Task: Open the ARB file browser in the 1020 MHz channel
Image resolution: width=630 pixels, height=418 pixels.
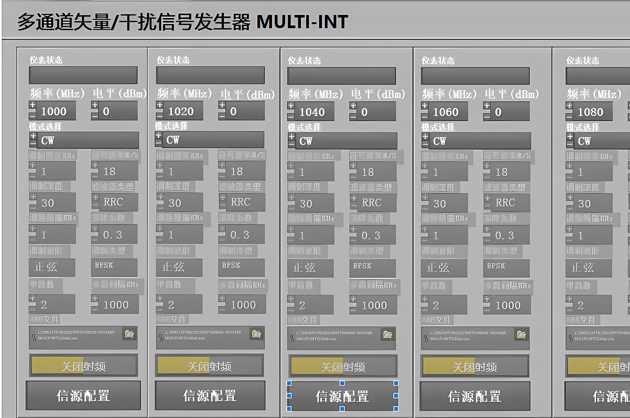Action: [x=257, y=334]
